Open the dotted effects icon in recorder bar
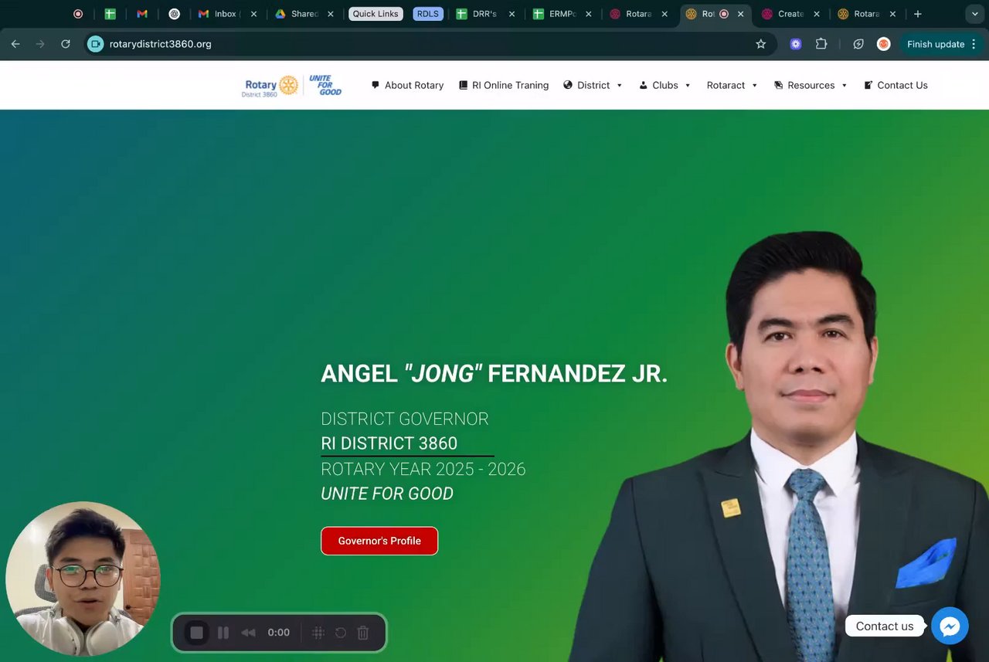Image resolution: width=989 pixels, height=662 pixels. 318,633
